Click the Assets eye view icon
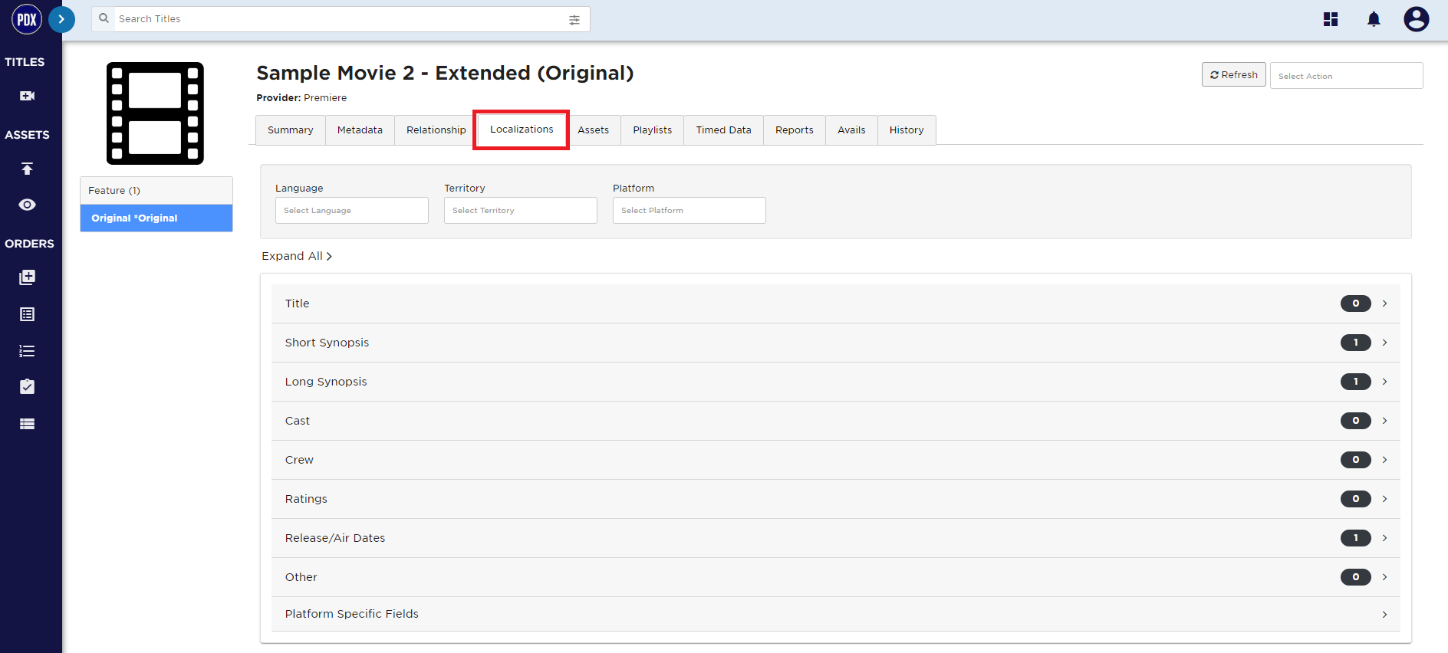 click(x=27, y=205)
